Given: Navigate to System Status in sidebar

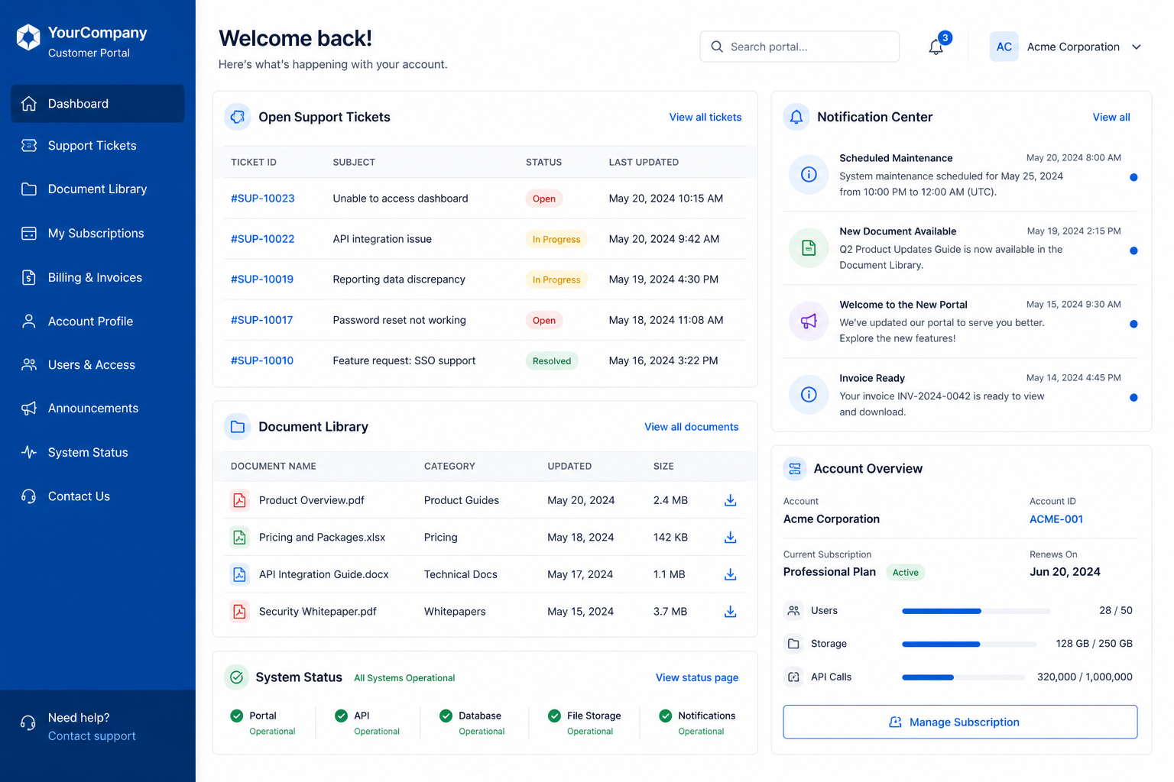Looking at the screenshot, I should 98,453.
